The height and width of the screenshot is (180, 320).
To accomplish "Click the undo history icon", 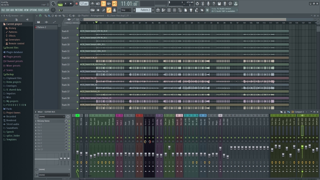I will point(197,3).
